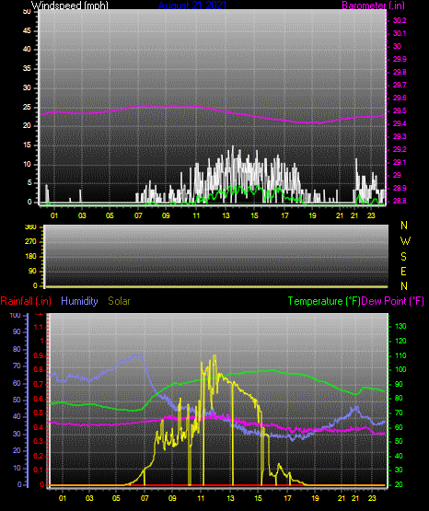Image resolution: width=429 pixels, height=511 pixels.
Task: Click barometer axis value '30.1'
Action: (x=400, y=33)
